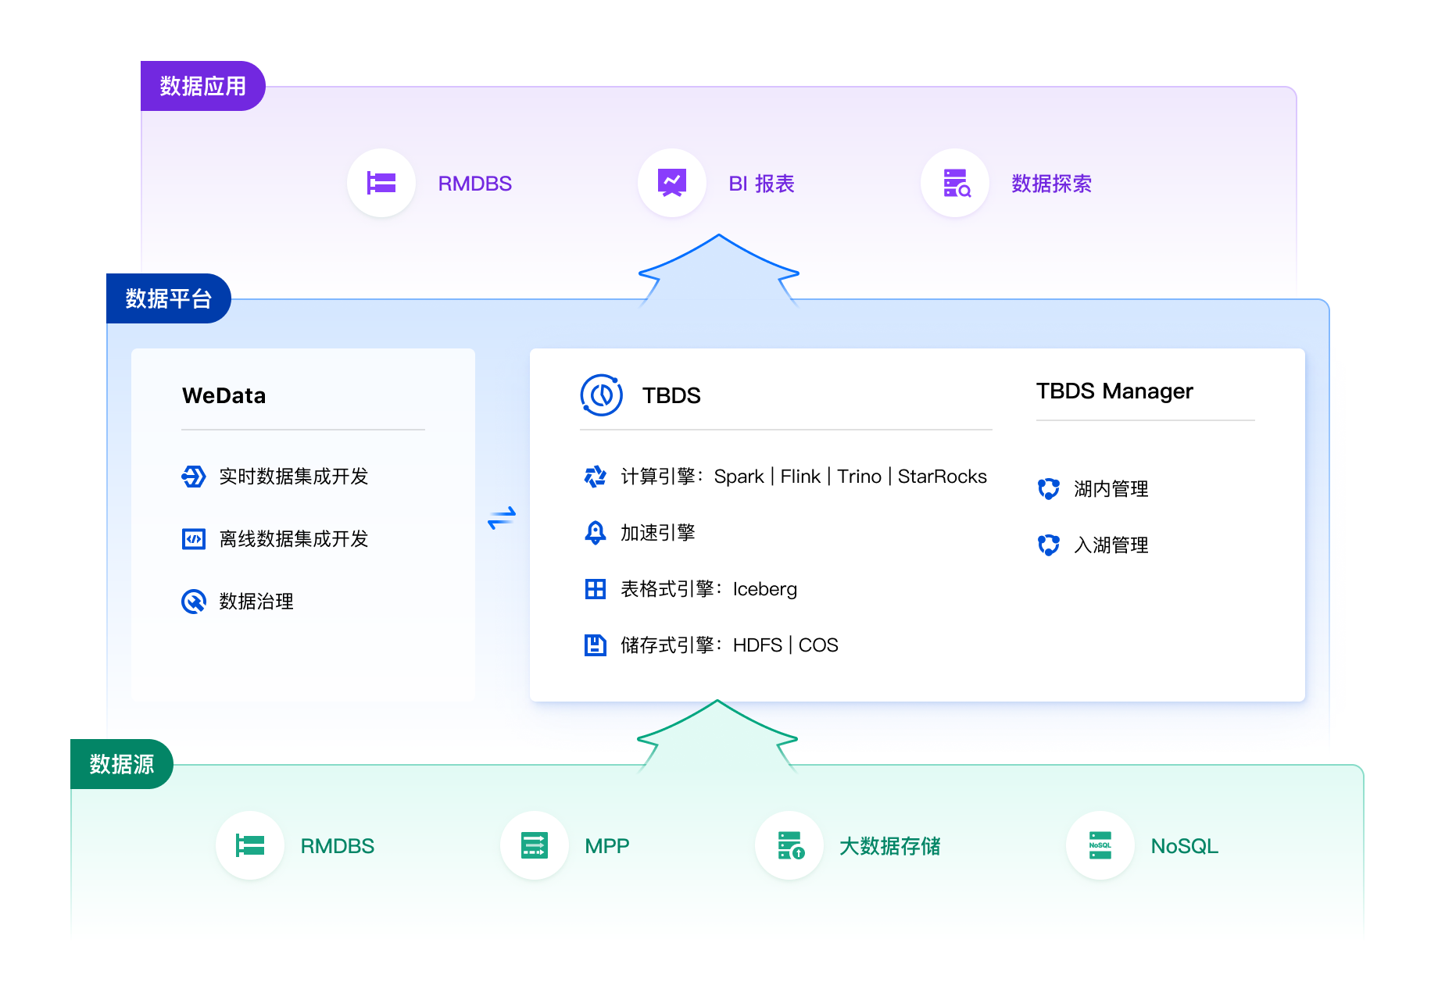Select the 湖内管理 text
Image resolution: width=1438 pixels, height=1000 pixels.
coord(1111,488)
